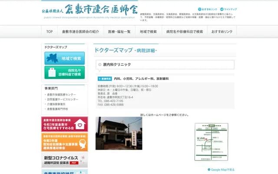Click the 事業部門 sidebar heading
The width and height of the screenshot is (278, 174).
tap(51, 88)
